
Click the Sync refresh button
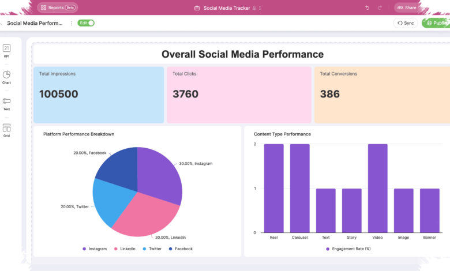(405, 23)
